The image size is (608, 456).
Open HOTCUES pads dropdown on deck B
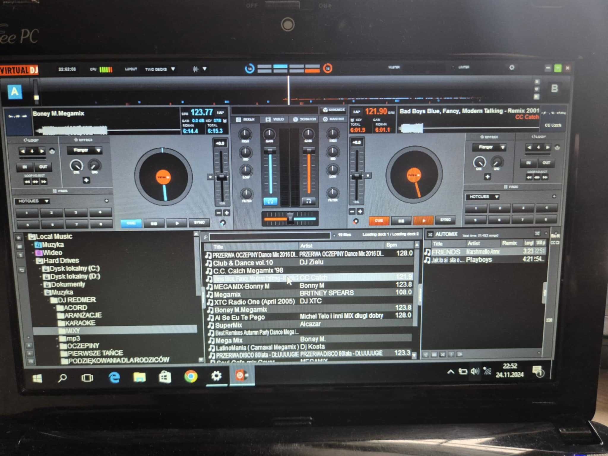point(482,197)
